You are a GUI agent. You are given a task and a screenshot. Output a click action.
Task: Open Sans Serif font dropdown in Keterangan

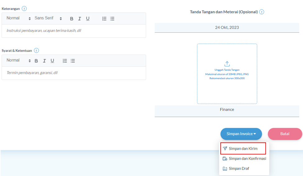pyautogui.click(x=48, y=18)
